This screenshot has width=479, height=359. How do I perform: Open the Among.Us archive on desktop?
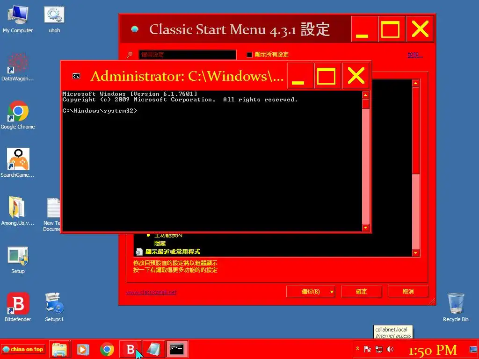pos(17,211)
